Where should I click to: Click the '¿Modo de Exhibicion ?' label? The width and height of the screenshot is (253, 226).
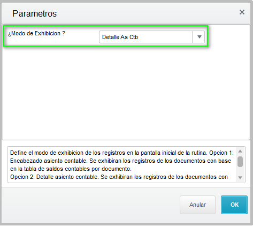point(36,33)
